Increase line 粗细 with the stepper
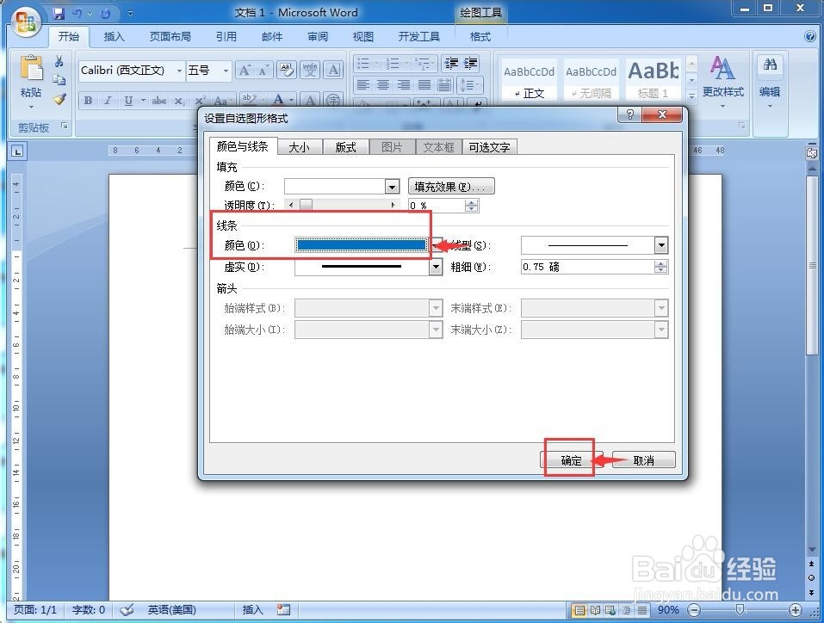The image size is (824, 623). click(660, 263)
